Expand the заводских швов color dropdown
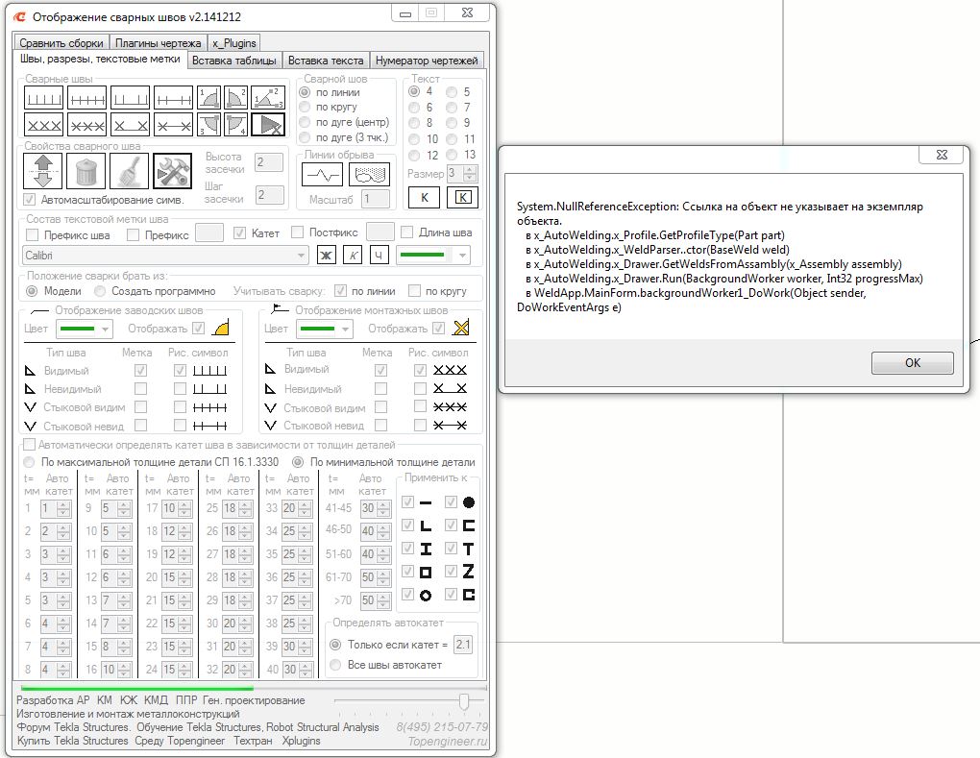The image size is (980, 758). pos(104,329)
